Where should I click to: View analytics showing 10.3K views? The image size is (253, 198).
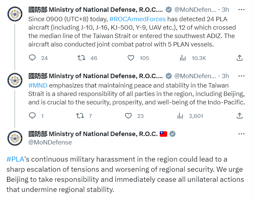click(x=183, y=58)
